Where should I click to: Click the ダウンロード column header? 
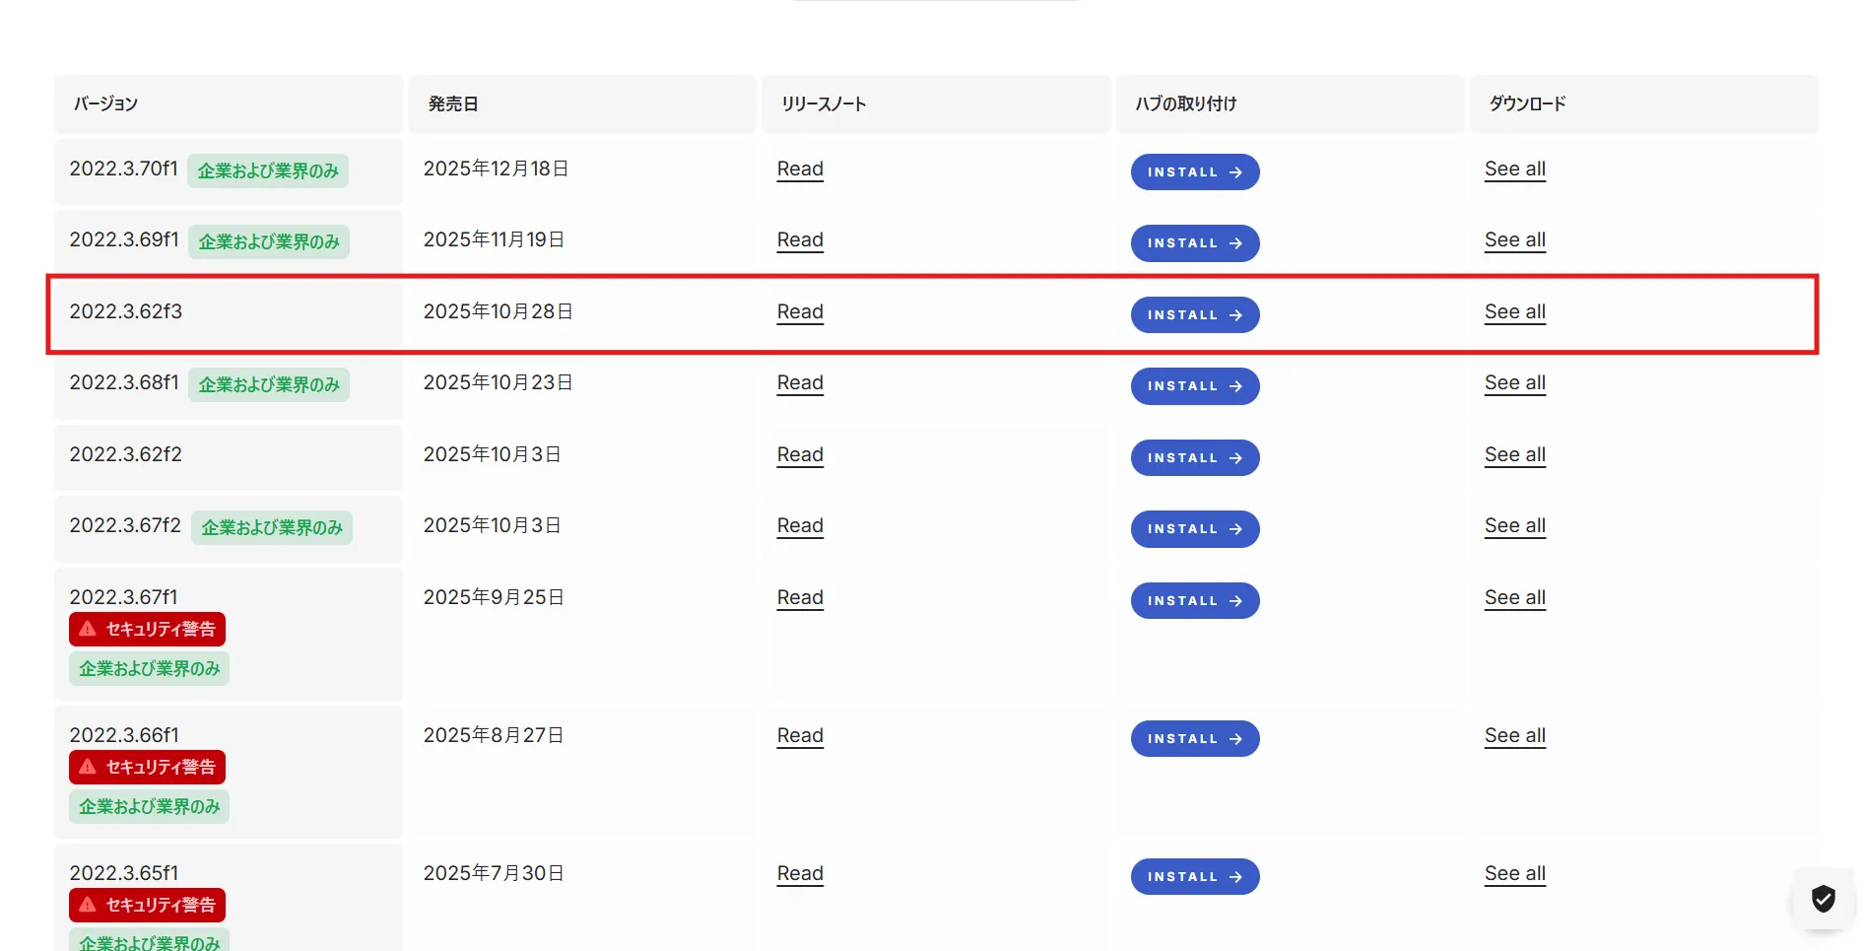(x=1527, y=103)
